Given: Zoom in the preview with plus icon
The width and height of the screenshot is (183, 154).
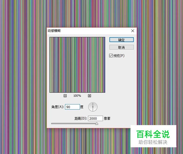Looking at the screenshot, I should click(89, 96).
